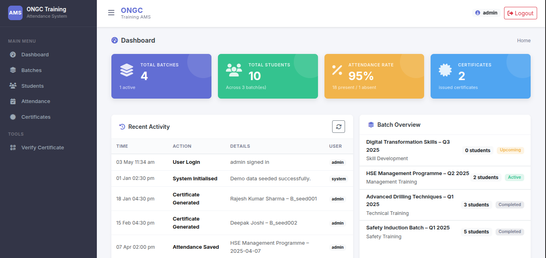Click the System Initialised action text
The width and height of the screenshot is (546, 258).
pyautogui.click(x=195, y=179)
